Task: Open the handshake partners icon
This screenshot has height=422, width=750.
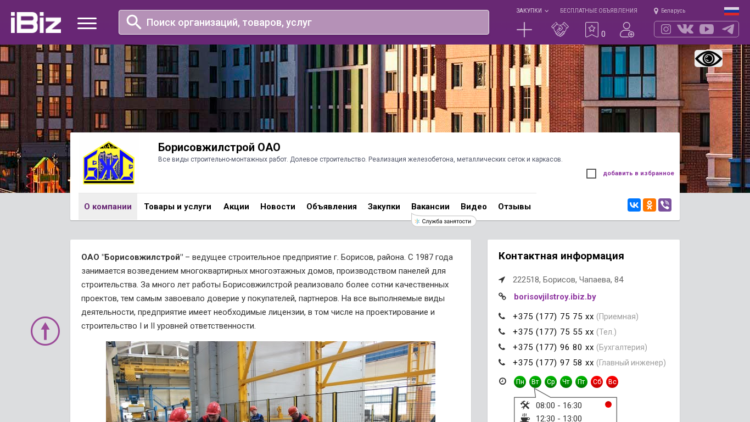Action: (x=560, y=30)
